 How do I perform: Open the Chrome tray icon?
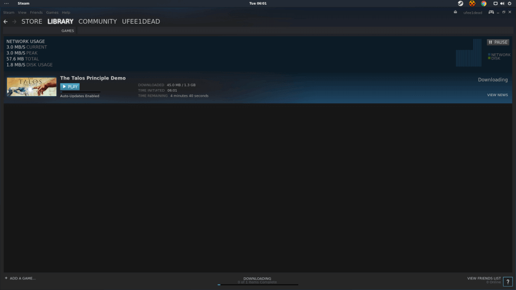click(484, 4)
